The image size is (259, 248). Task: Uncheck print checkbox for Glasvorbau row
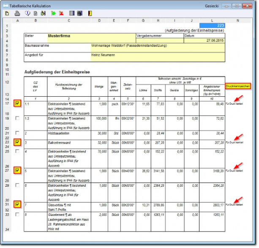[x=17, y=204]
